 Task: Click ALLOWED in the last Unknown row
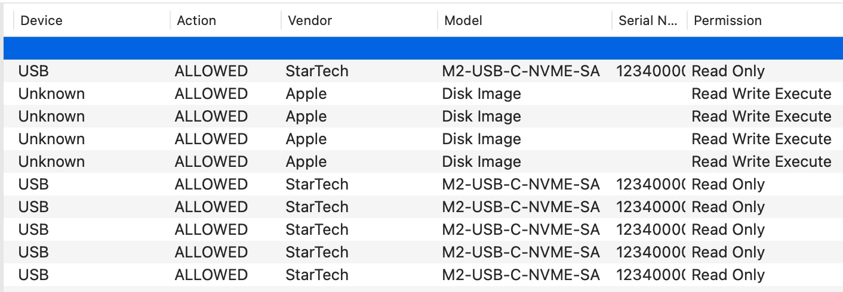pos(211,161)
